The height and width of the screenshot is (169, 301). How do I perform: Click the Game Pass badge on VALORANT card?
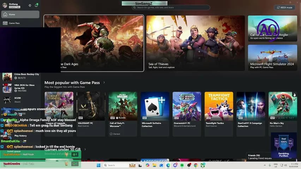coord(80,118)
